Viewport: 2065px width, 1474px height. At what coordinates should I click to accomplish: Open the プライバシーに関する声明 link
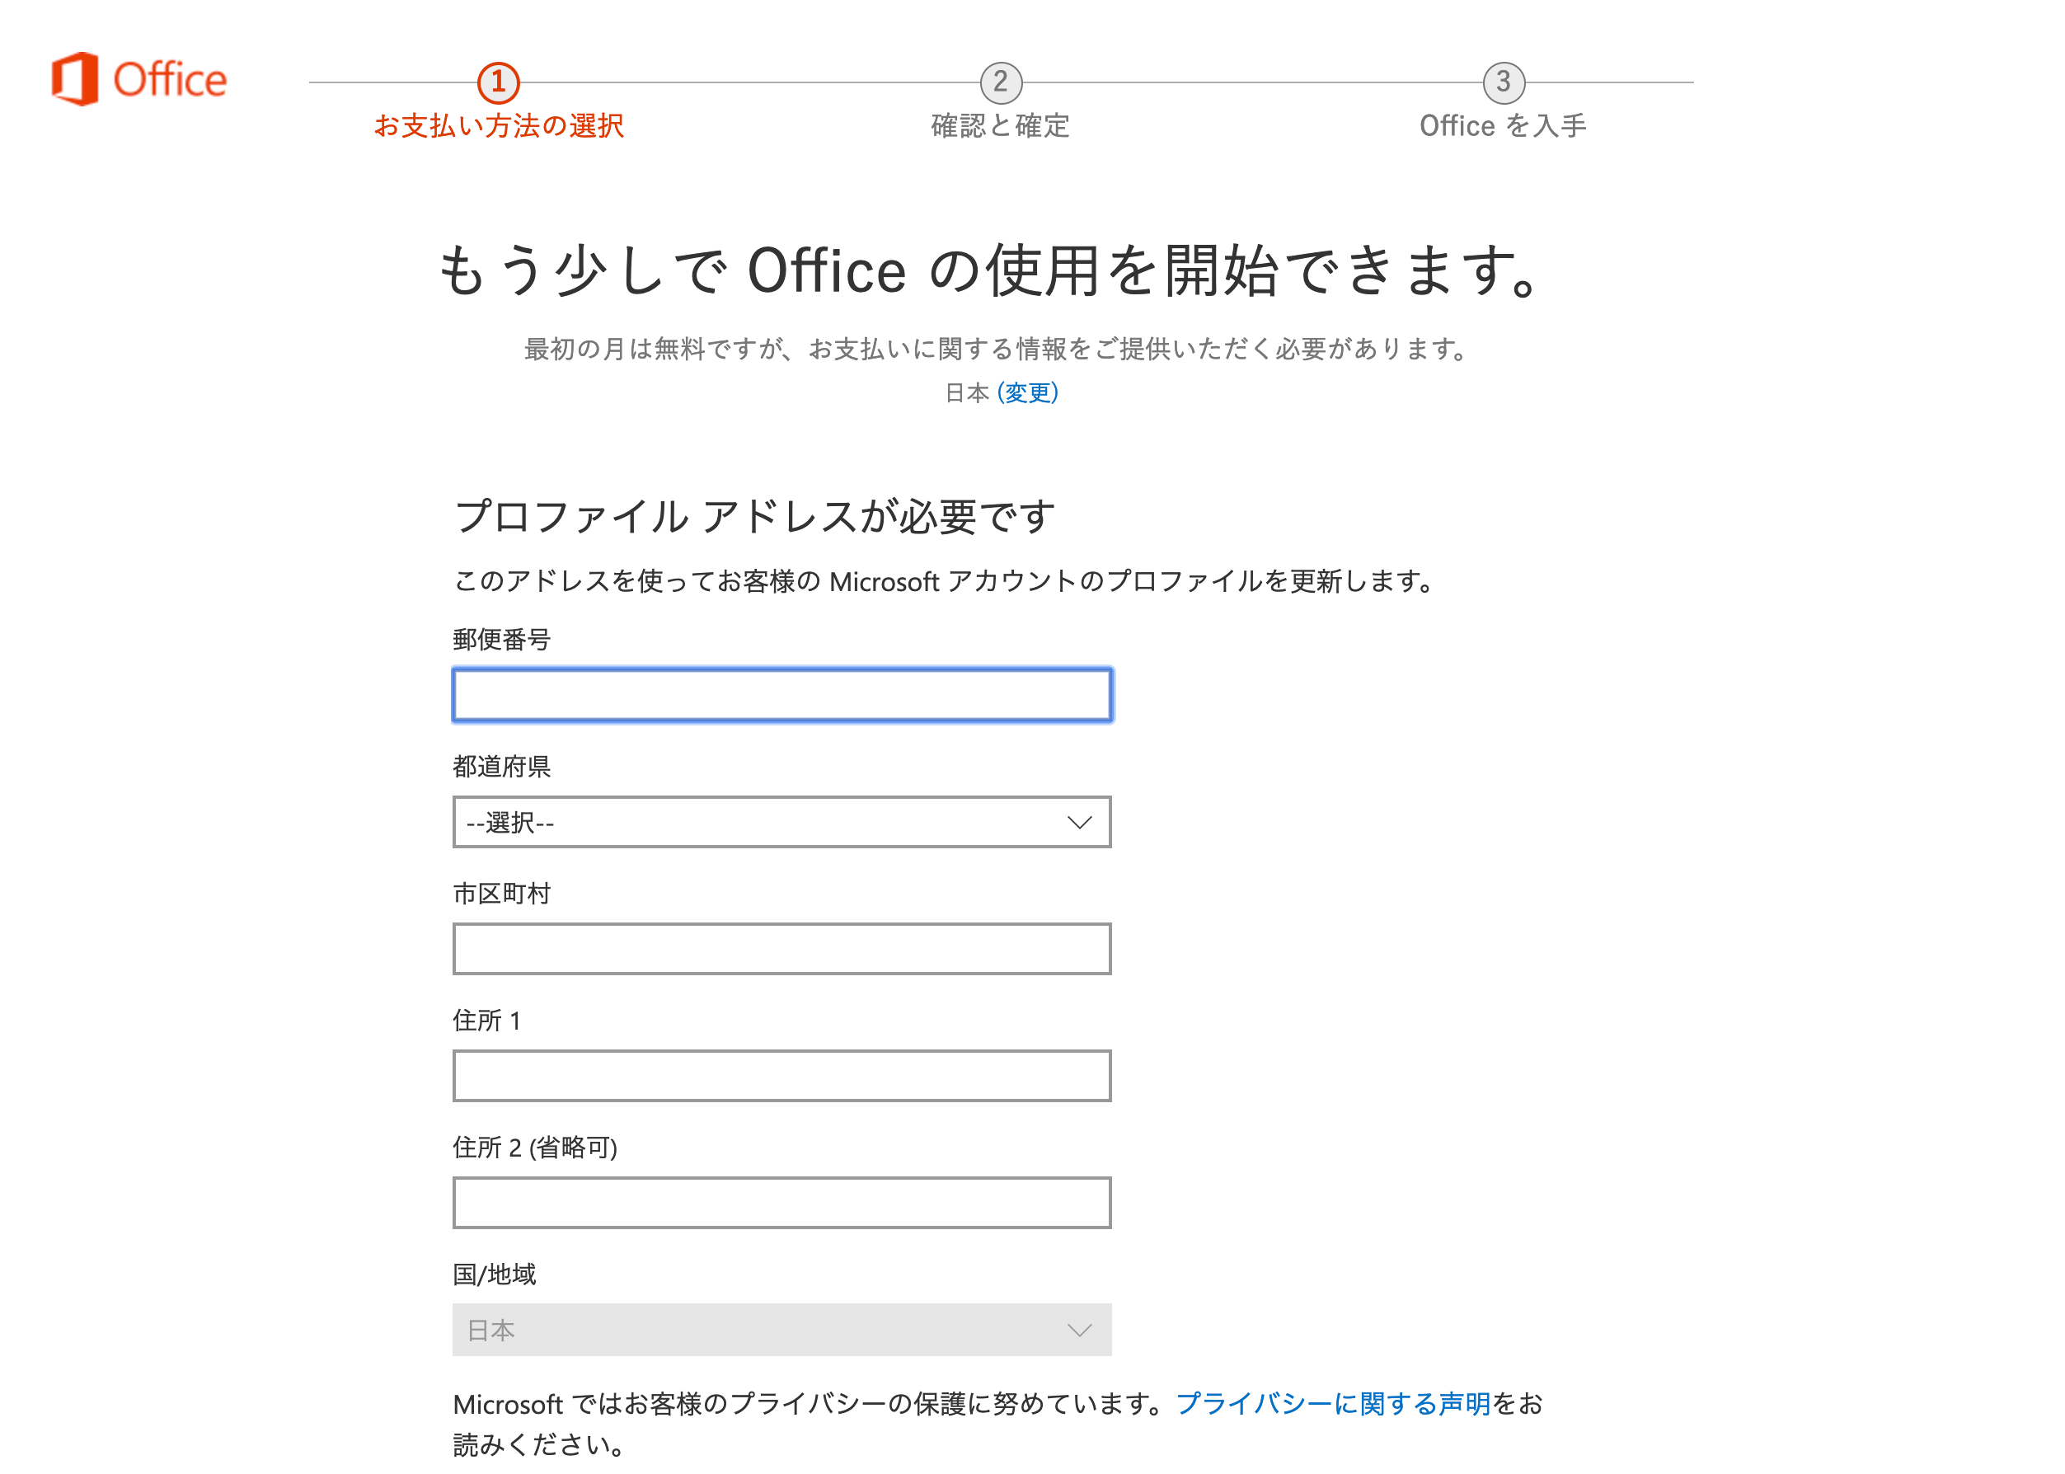point(1334,1404)
